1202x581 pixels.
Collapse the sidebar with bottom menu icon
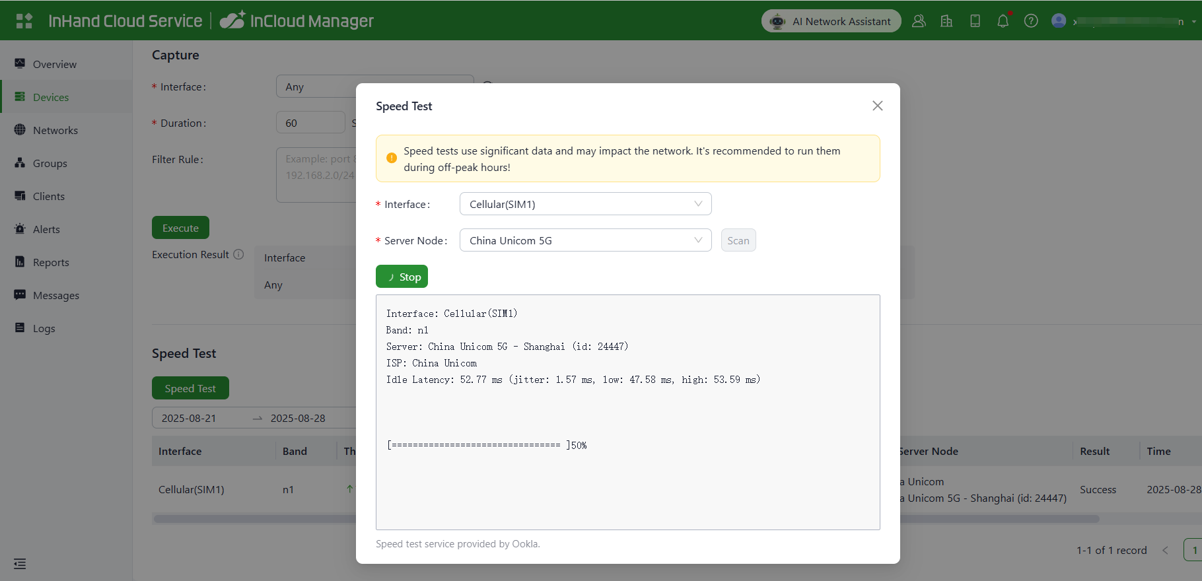[20, 564]
